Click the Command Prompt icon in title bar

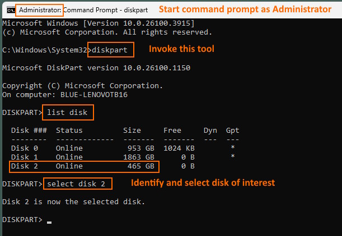(11, 10)
